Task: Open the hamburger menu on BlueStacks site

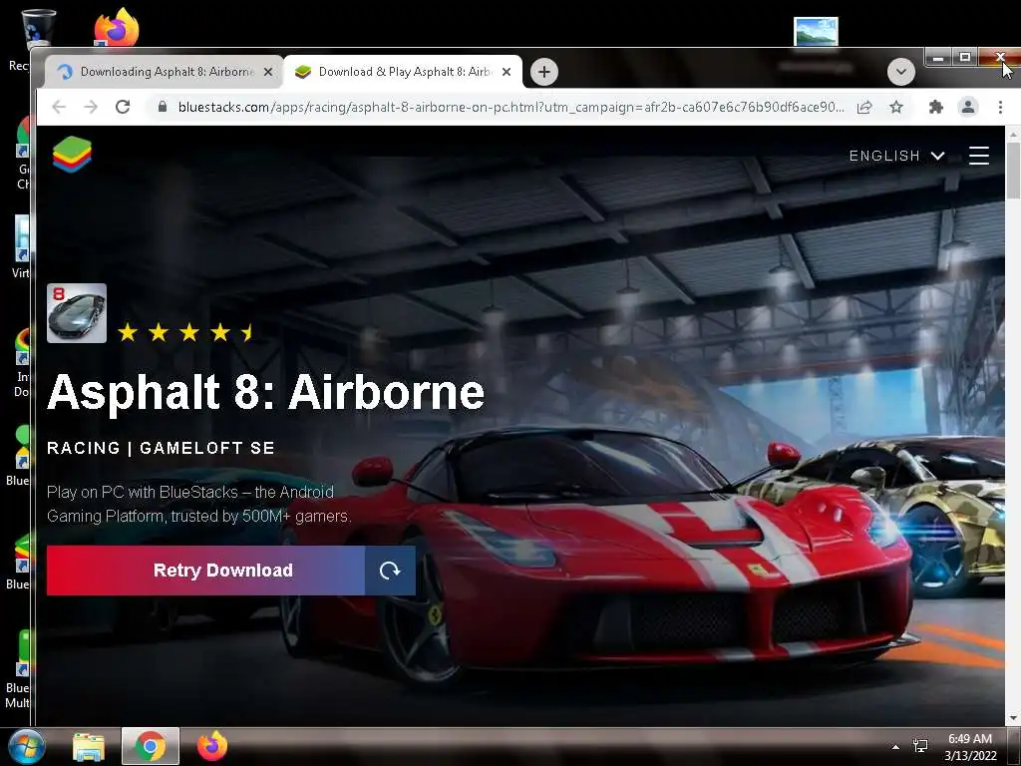Action: pyautogui.click(x=979, y=156)
